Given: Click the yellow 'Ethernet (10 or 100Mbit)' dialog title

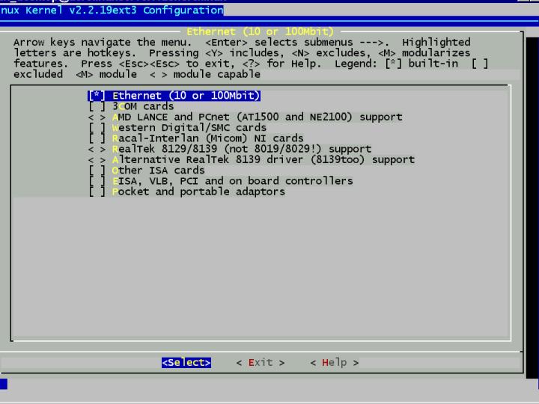Looking at the screenshot, I should click(x=261, y=31).
